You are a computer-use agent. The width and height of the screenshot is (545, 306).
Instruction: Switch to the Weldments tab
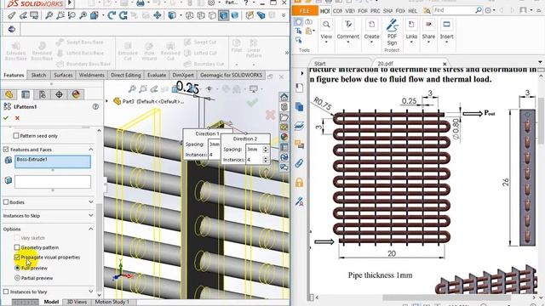(91, 75)
